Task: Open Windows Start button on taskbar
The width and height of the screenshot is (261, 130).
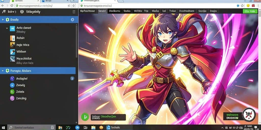Action: tap(3, 127)
